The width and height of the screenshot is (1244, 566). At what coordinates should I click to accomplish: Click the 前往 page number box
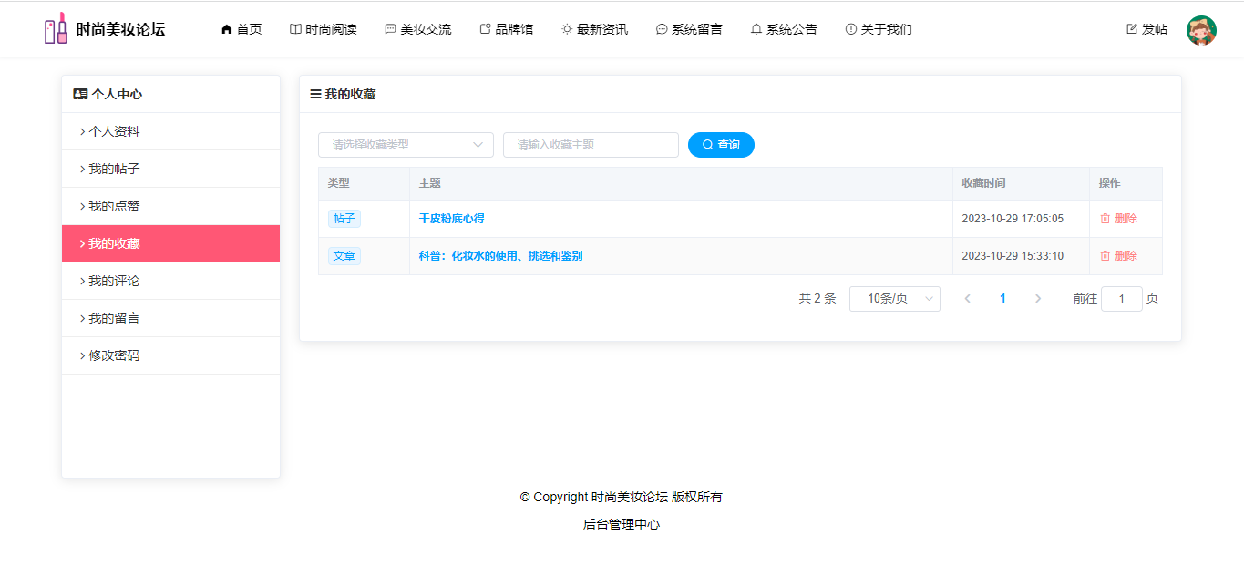[1121, 299]
